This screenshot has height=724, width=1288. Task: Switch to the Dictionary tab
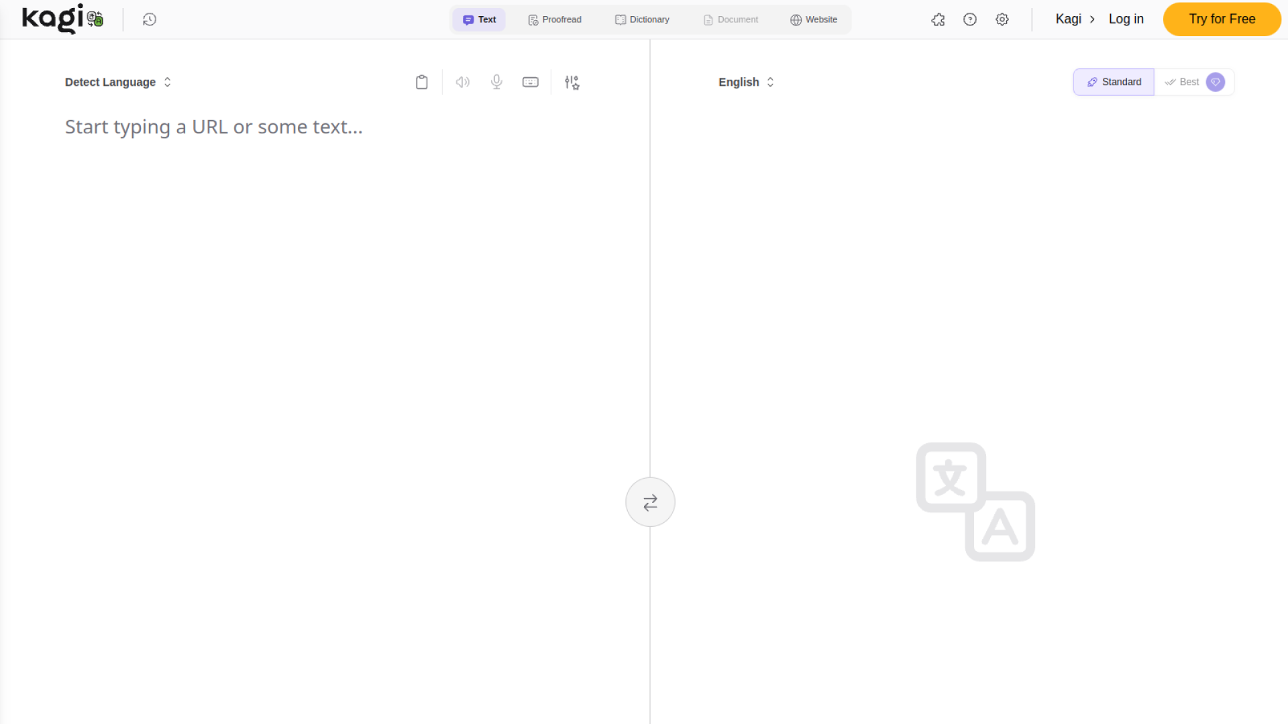tap(642, 19)
